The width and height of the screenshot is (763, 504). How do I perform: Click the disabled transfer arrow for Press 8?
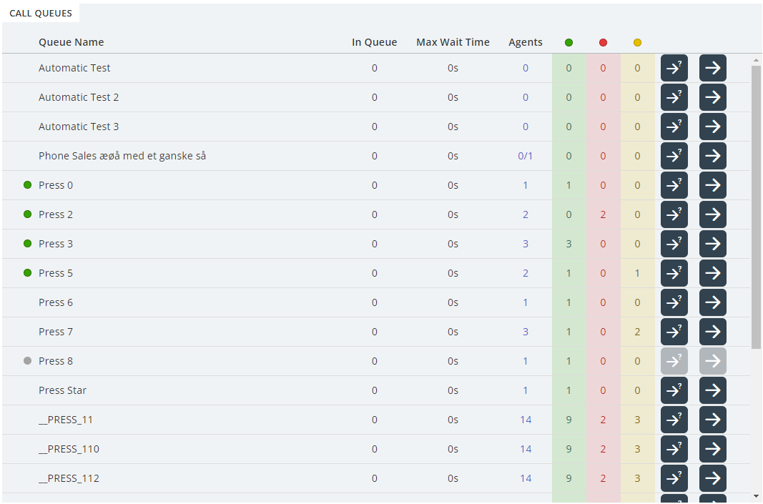712,361
